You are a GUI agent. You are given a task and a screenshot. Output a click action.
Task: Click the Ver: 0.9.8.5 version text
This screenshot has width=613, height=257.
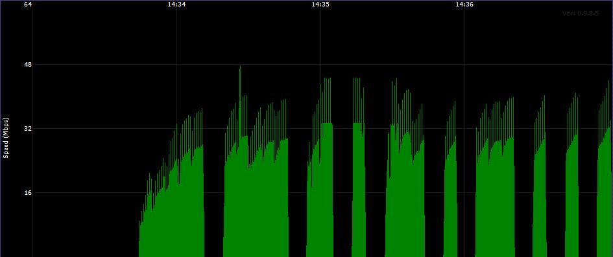[x=581, y=13]
